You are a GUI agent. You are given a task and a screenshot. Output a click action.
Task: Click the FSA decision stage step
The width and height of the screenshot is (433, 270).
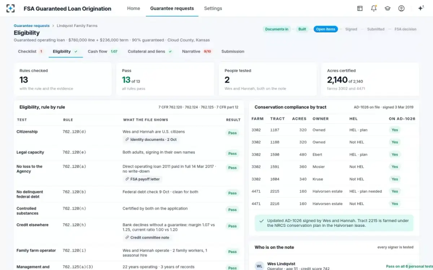click(x=405, y=29)
